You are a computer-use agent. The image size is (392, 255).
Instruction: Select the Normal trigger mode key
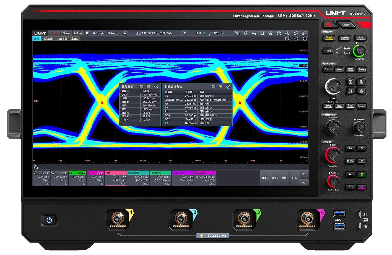pos(345,38)
